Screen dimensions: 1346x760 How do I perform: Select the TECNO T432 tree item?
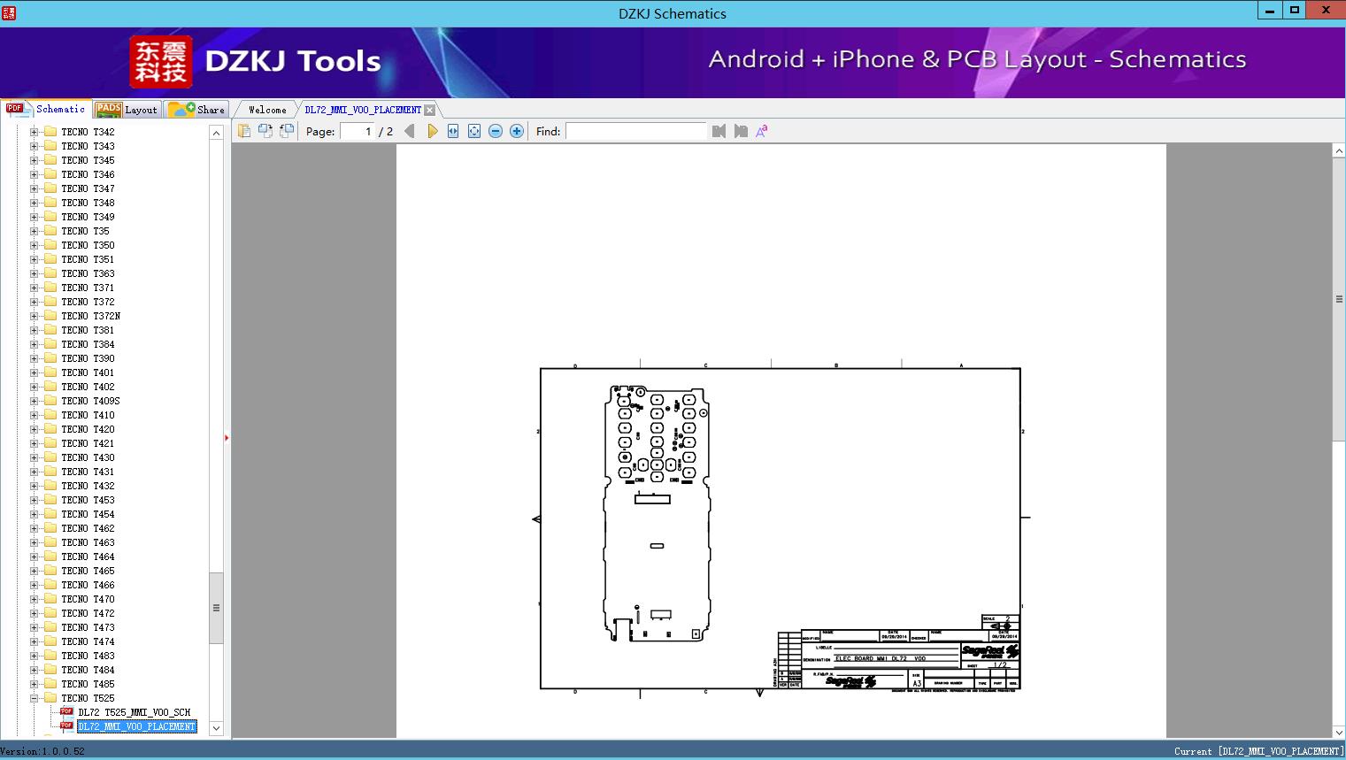point(88,486)
